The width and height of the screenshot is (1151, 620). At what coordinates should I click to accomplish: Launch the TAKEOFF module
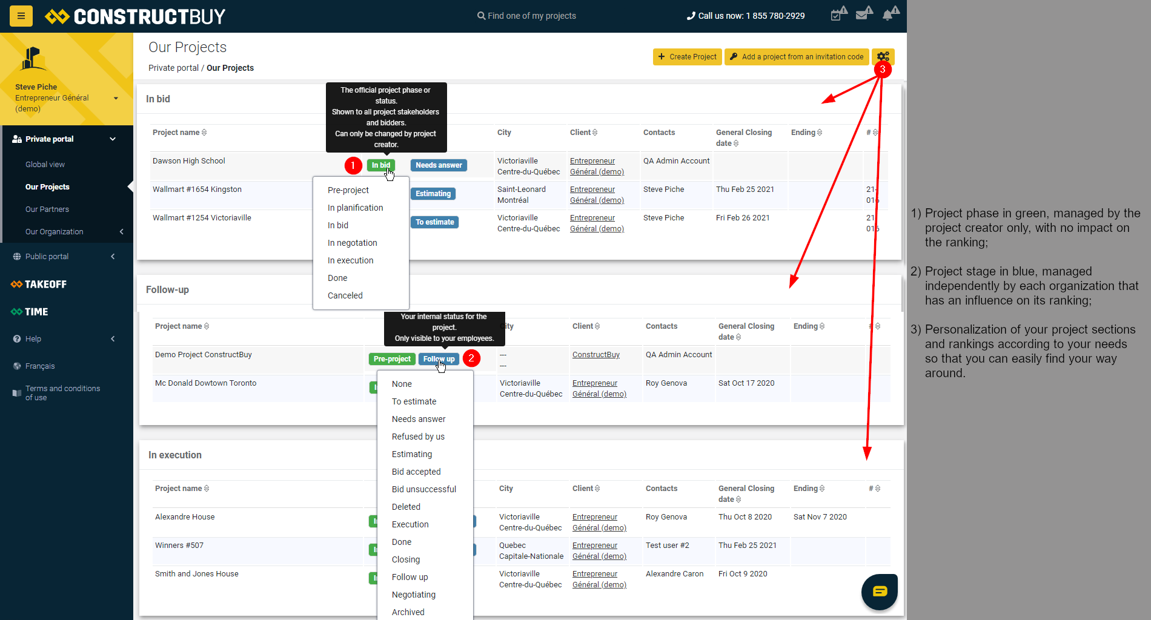(x=38, y=284)
